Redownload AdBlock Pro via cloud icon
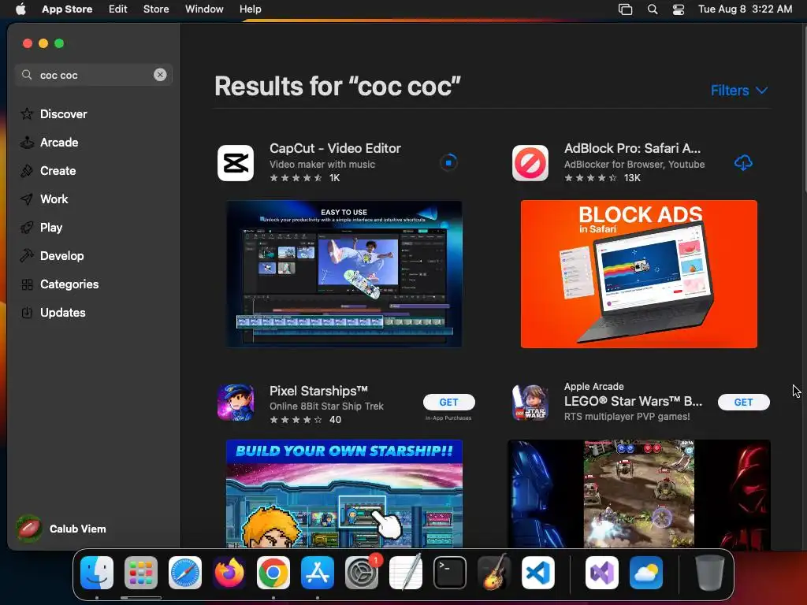The width and height of the screenshot is (807, 605). 743,163
